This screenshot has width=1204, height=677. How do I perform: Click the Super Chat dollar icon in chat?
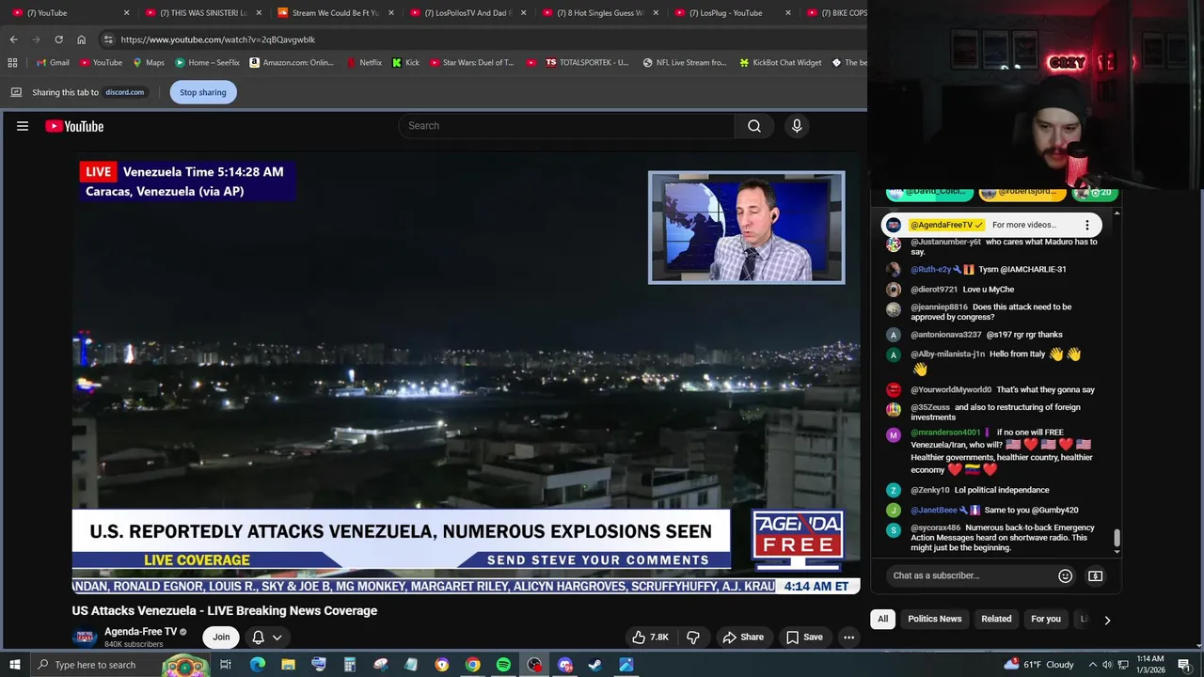(1095, 575)
